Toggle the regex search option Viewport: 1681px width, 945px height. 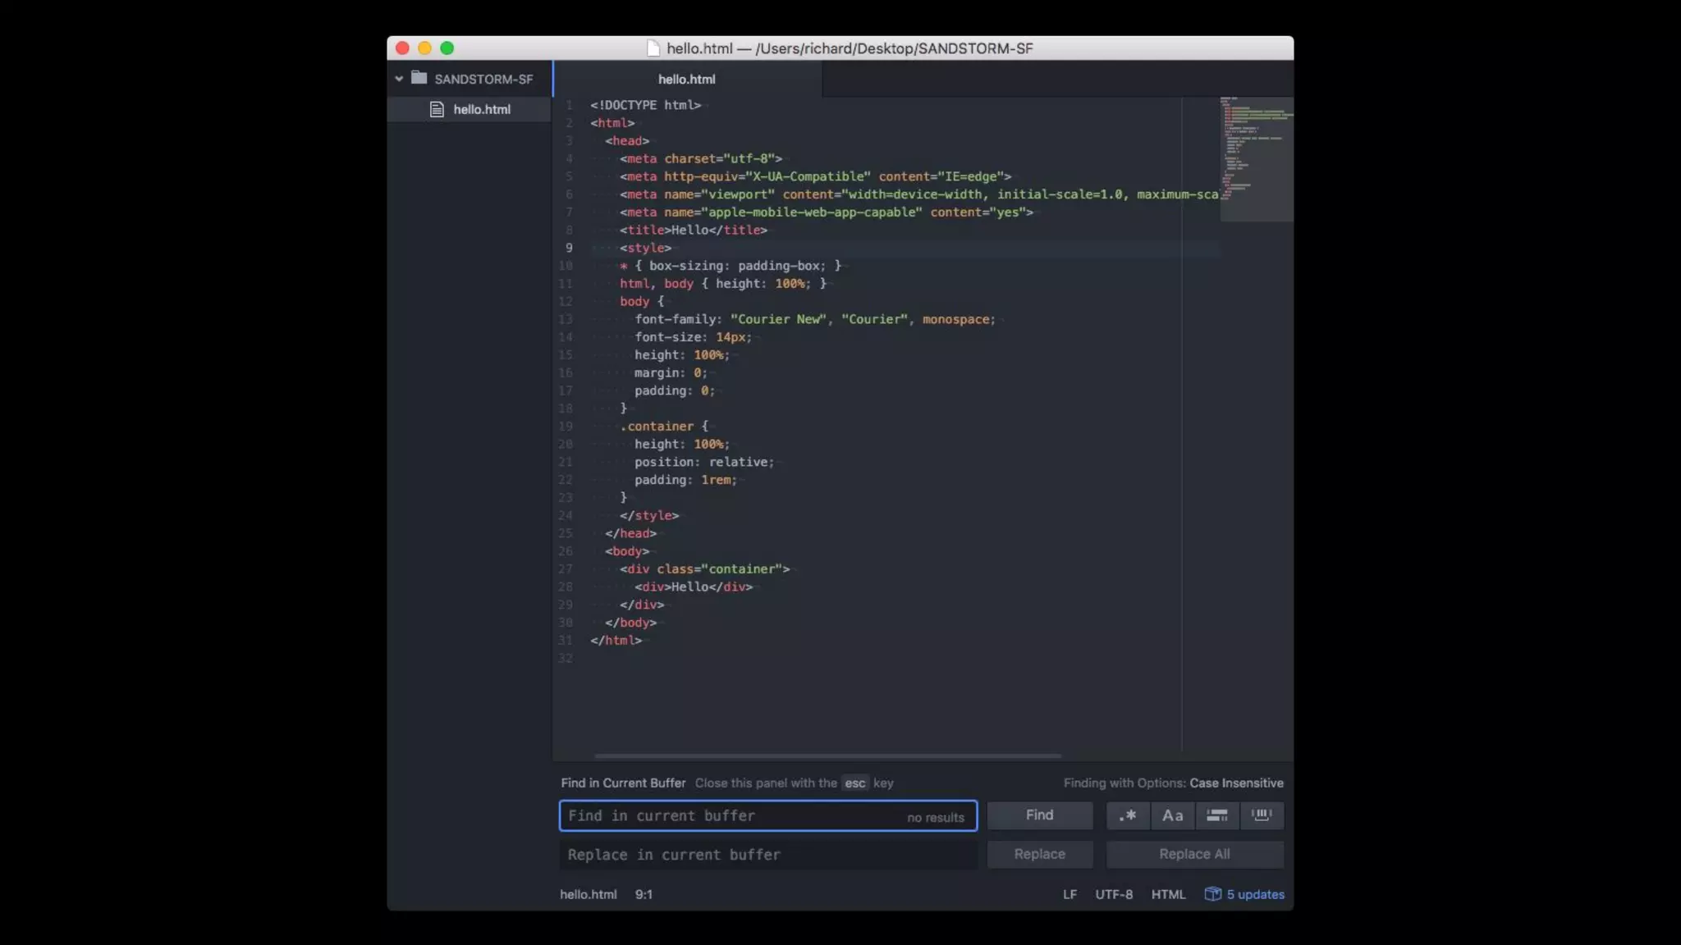(x=1128, y=815)
